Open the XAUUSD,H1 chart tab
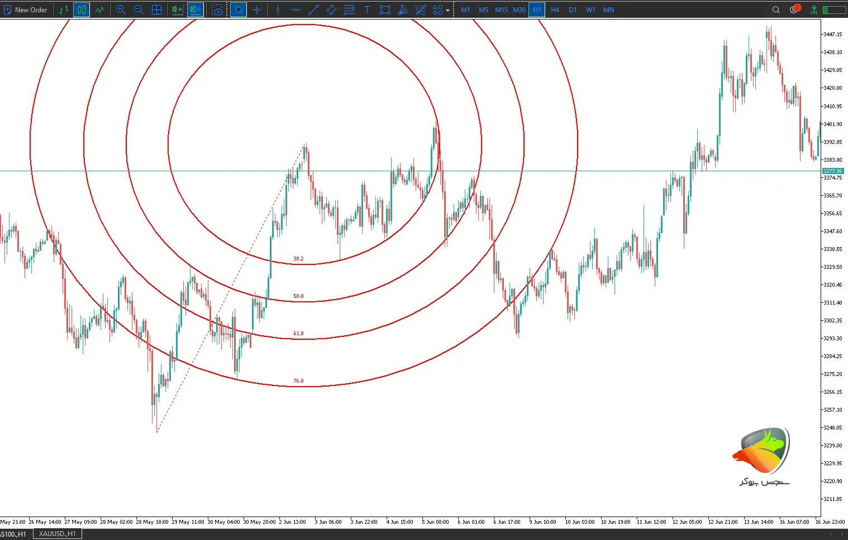The height and width of the screenshot is (540, 848). [58, 534]
